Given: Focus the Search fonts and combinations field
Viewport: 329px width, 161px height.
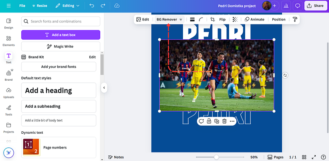Looking at the screenshot, I should pyautogui.click(x=61, y=21).
